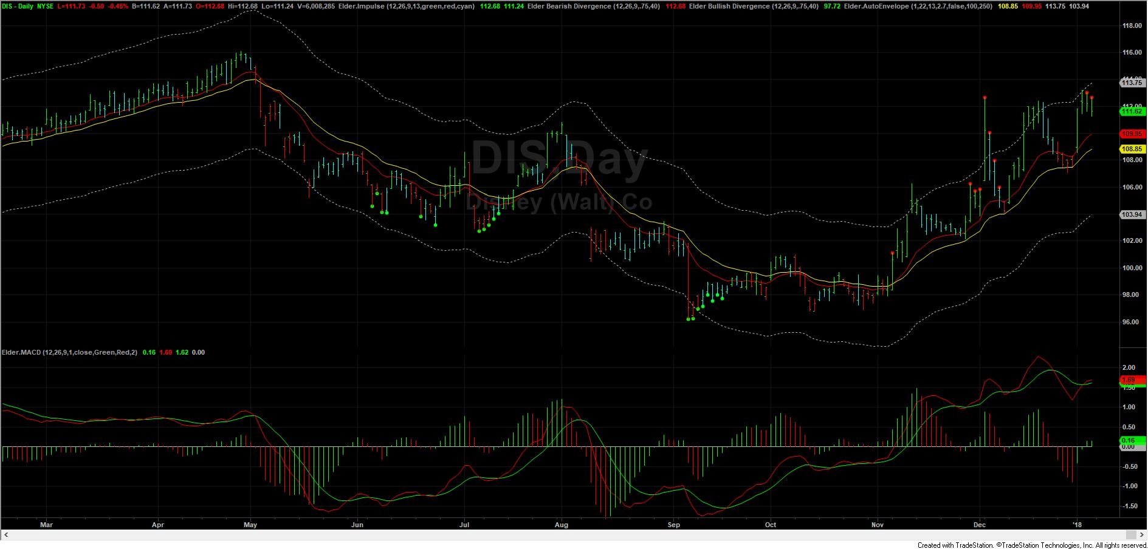Click the Nov date axis label
The image size is (1148, 549).
point(878,523)
